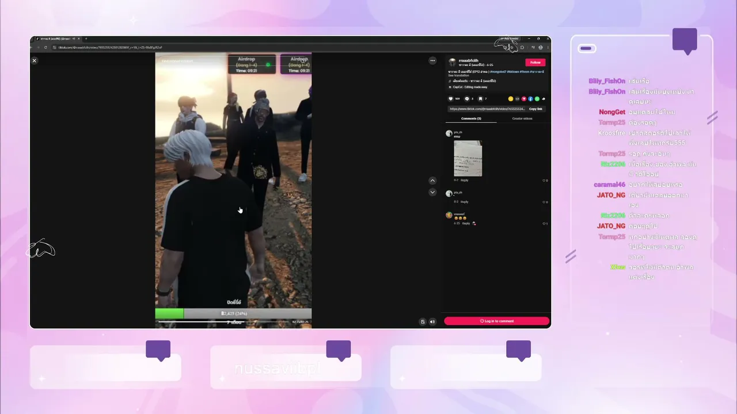
Task: Switch to the Creator videos tab
Action: coord(522,118)
